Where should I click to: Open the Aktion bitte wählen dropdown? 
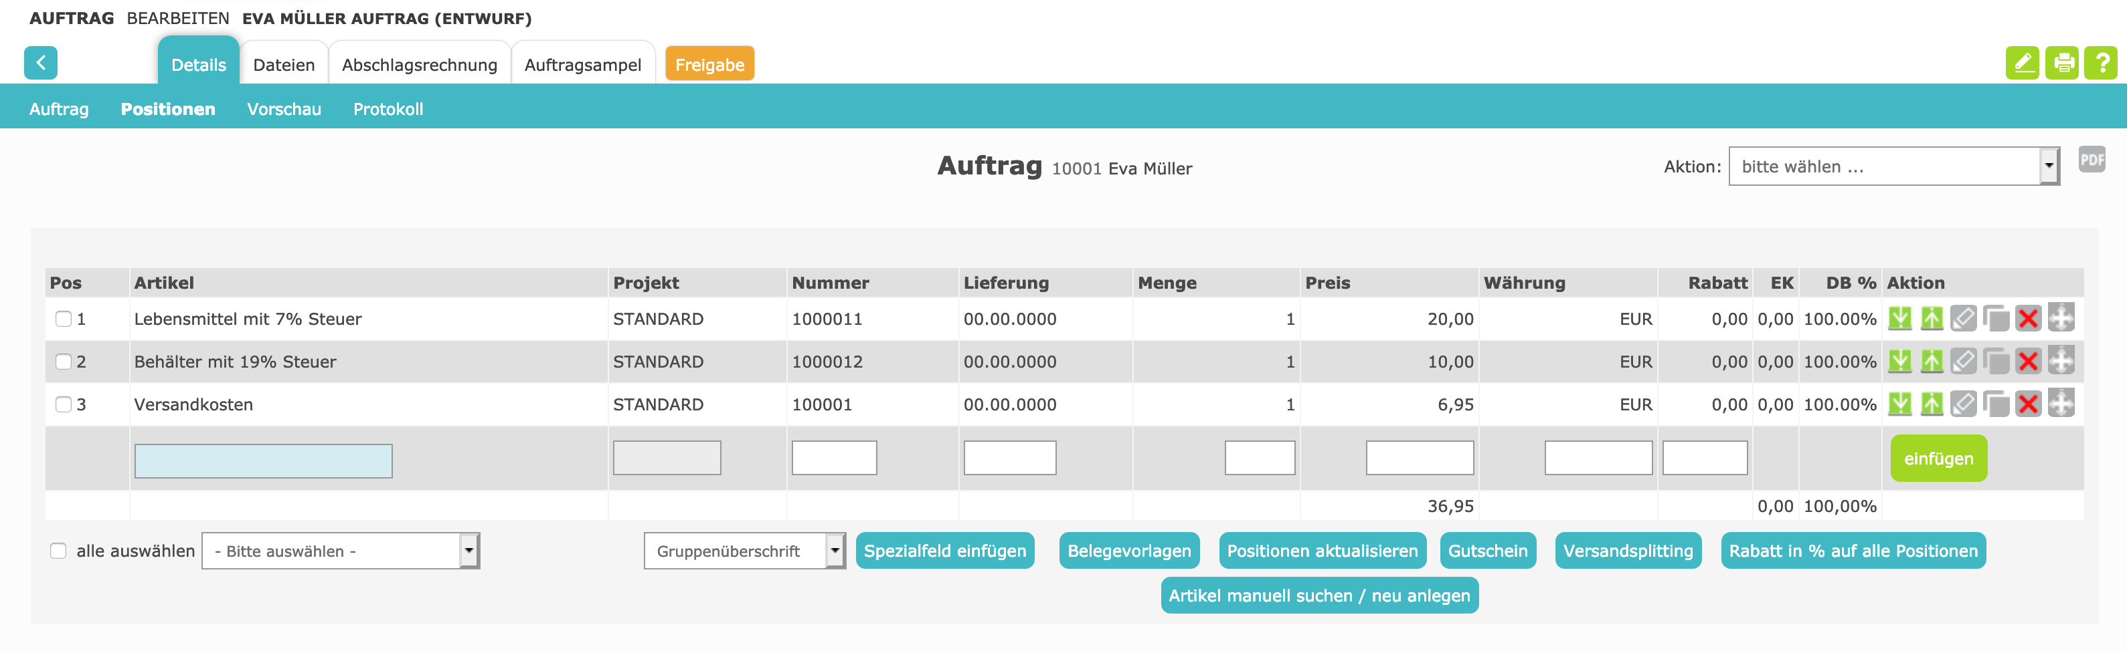pos(1893,166)
